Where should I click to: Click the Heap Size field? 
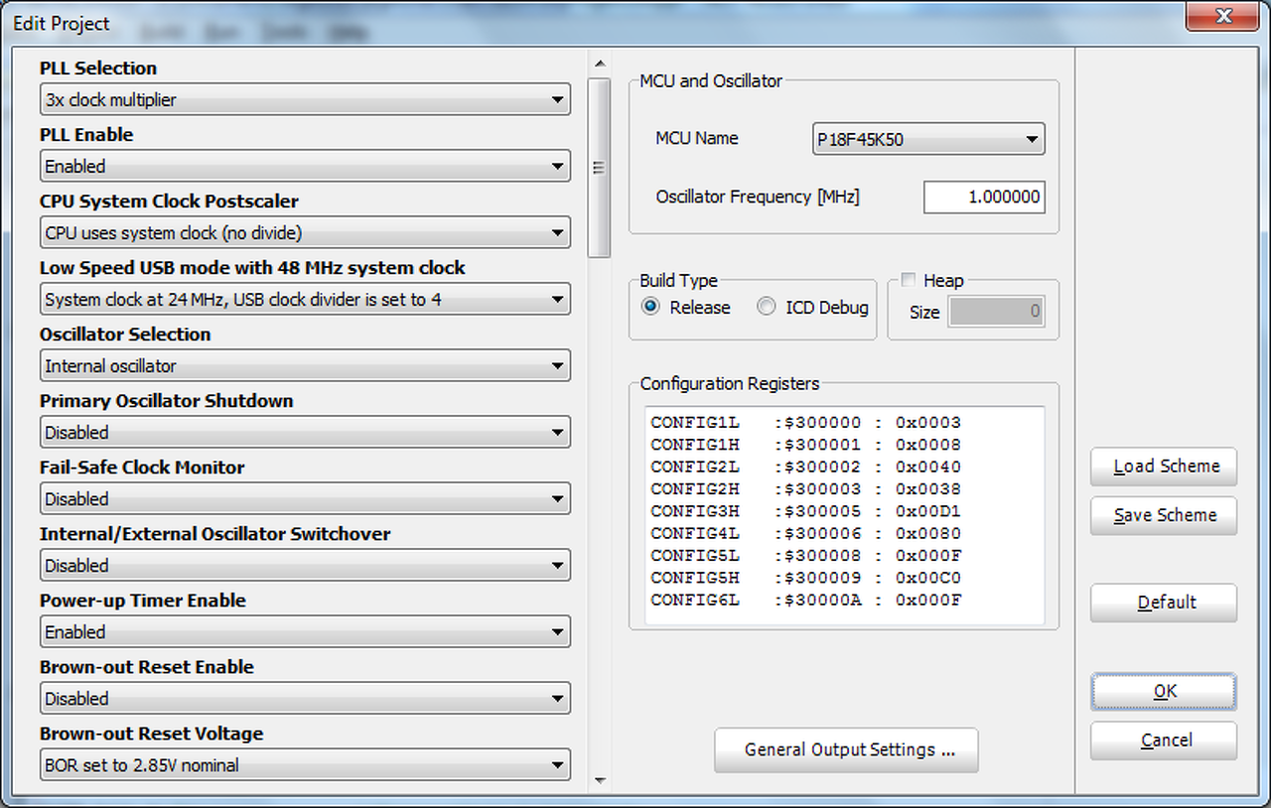coord(996,312)
